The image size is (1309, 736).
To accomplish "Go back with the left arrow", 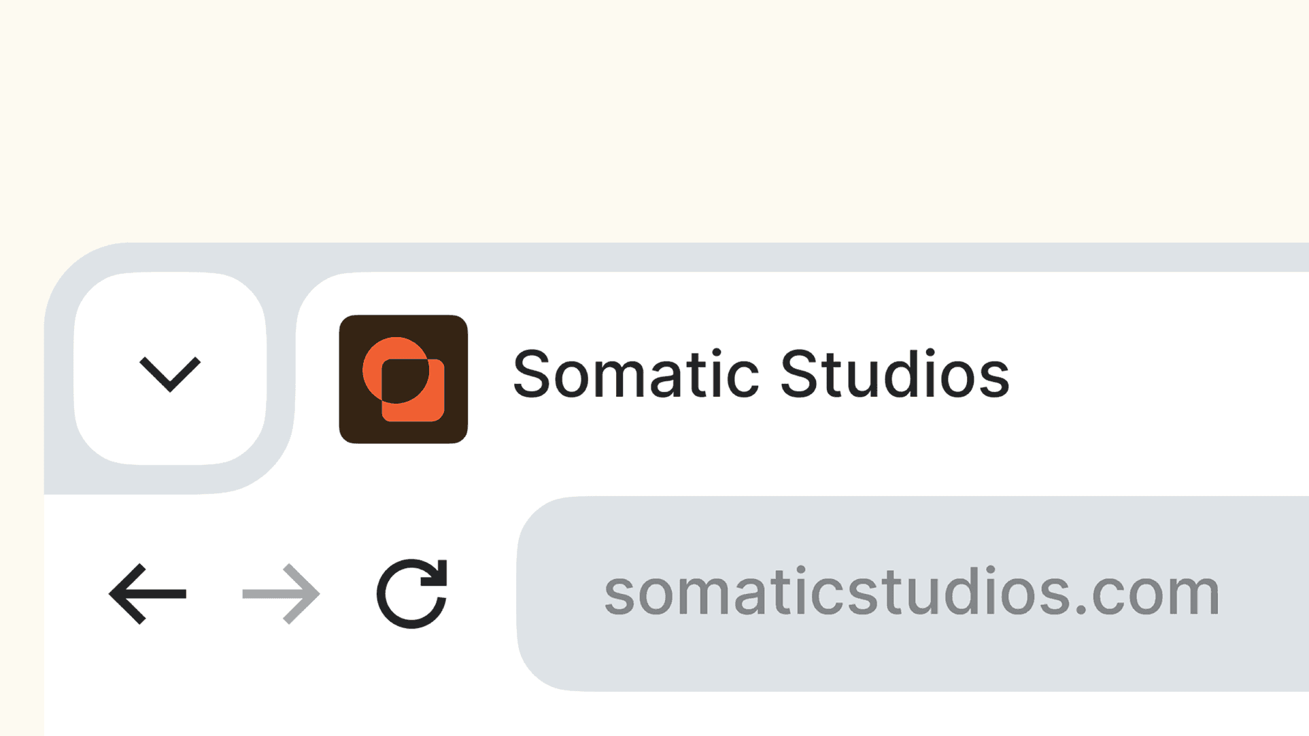I will [x=148, y=593].
